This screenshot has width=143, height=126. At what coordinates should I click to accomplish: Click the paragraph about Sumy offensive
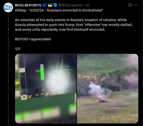point(74,25)
